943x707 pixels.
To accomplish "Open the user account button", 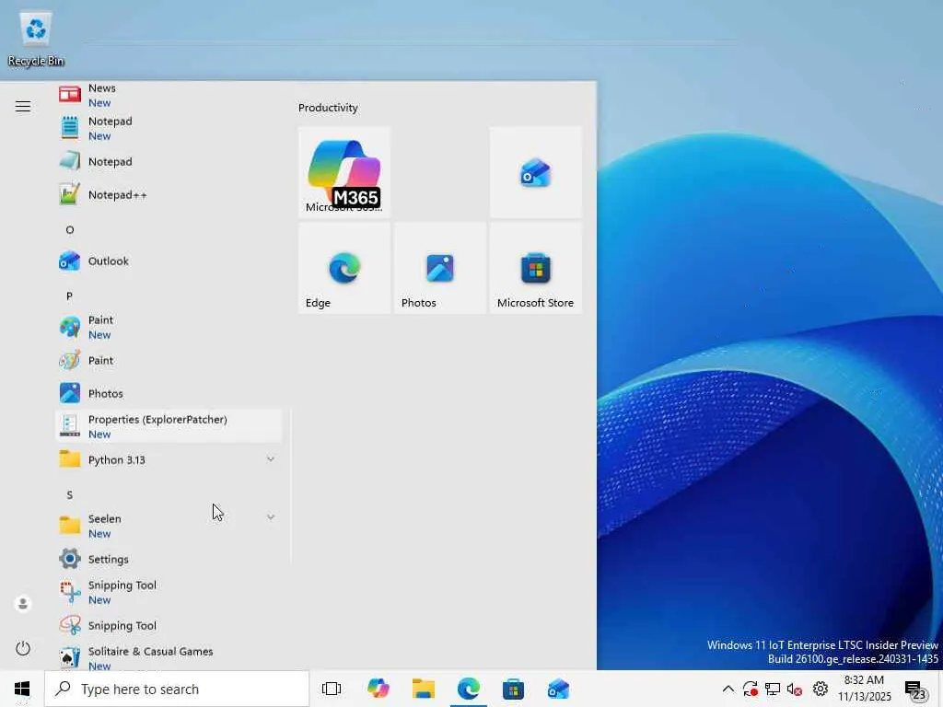I will click(x=23, y=603).
